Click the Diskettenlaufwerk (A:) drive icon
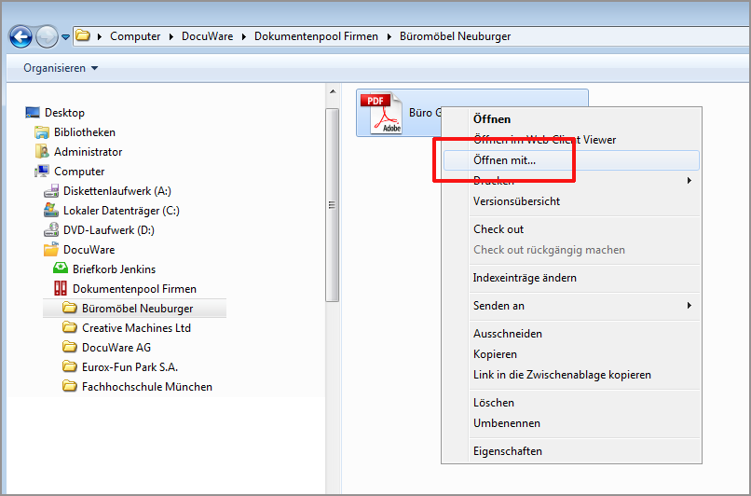This screenshot has width=751, height=496. [x=52, y=191]
